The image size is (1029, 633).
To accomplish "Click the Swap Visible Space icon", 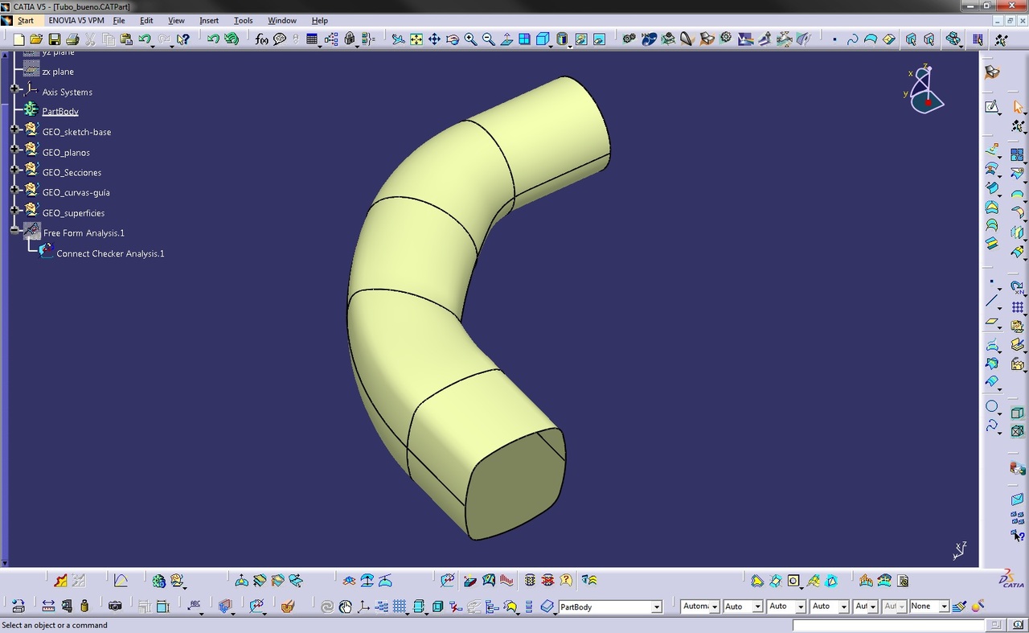I will (599, 39).
